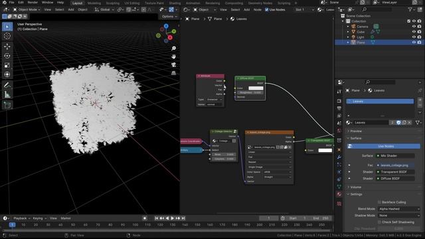The image size is (425, 239).
Task: Click the Mix Shader surface button
Action: tap(396, 156)
